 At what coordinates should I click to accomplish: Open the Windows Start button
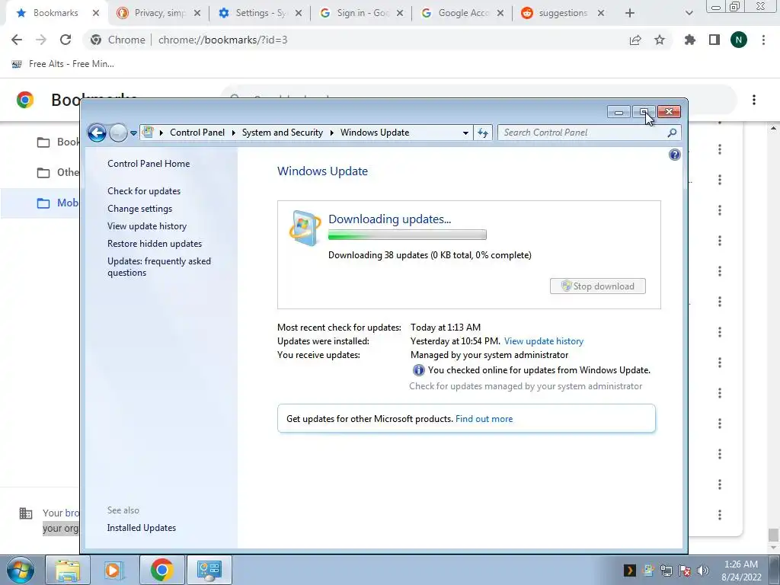(20, 570)
